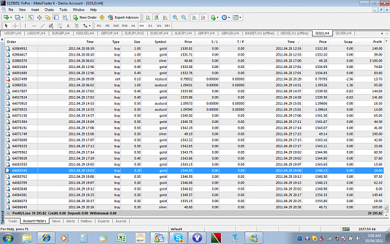The width and height of the screenshot is (390, 244).
Task: Sort history by Profit column
Action: [369, 42]
